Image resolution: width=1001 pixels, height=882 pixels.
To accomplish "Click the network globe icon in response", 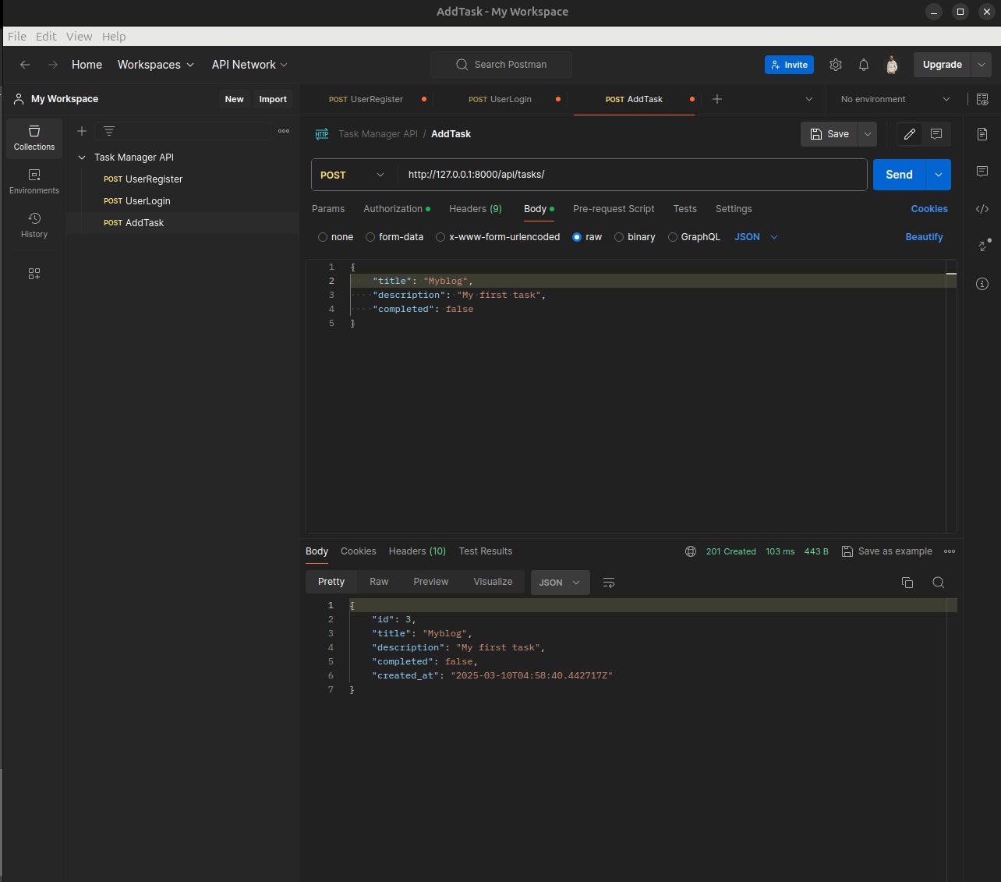I will click(691, 551).
